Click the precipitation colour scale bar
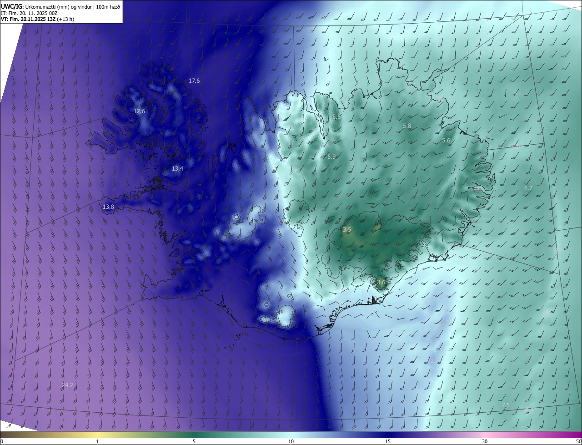 (291, 435)
